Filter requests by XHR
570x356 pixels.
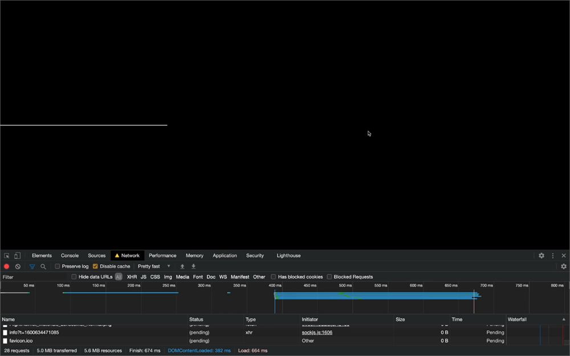132,277
